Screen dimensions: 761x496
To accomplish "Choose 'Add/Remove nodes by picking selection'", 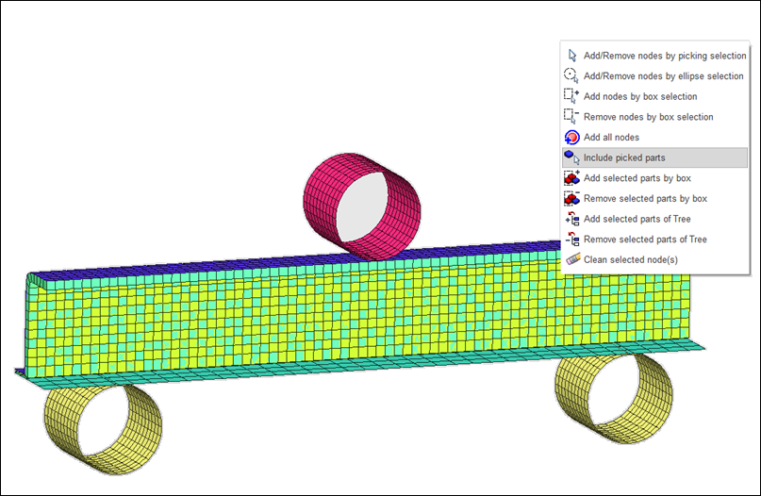I will (x=664, y=56).
